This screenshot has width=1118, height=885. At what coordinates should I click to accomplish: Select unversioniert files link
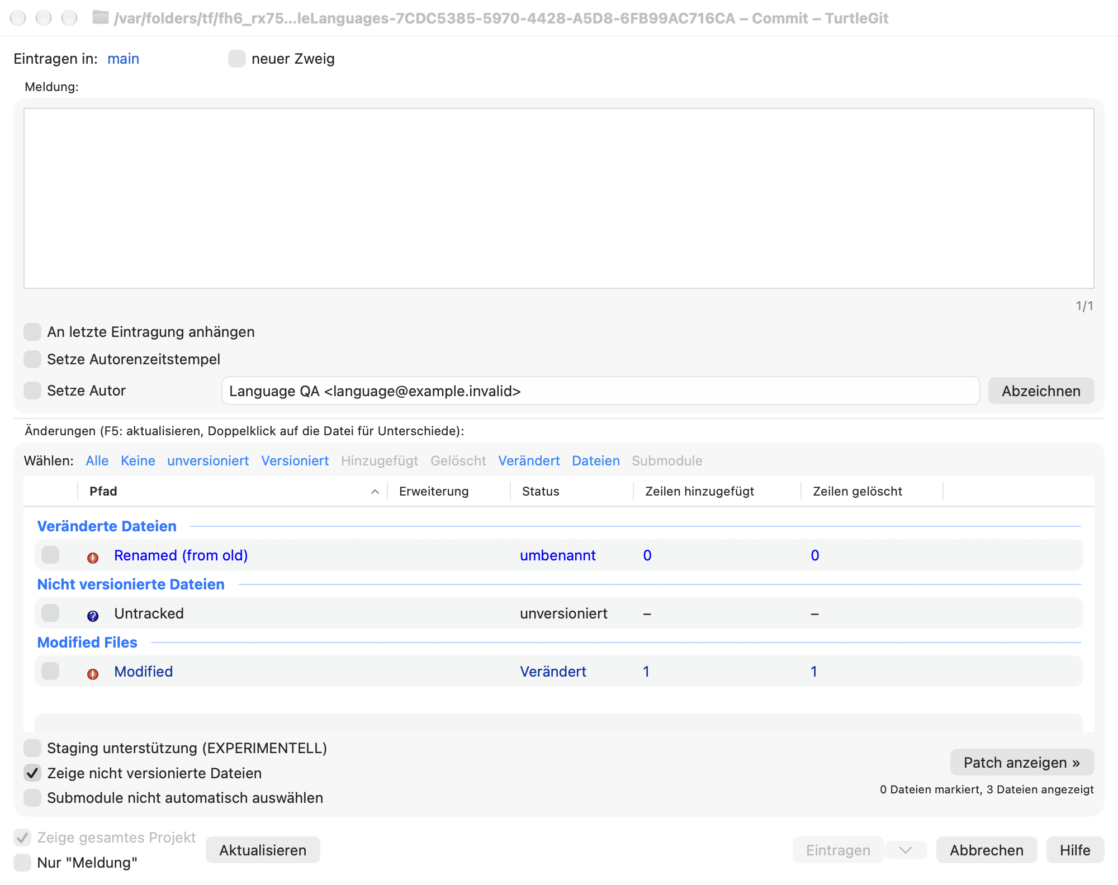click(208, 461)
